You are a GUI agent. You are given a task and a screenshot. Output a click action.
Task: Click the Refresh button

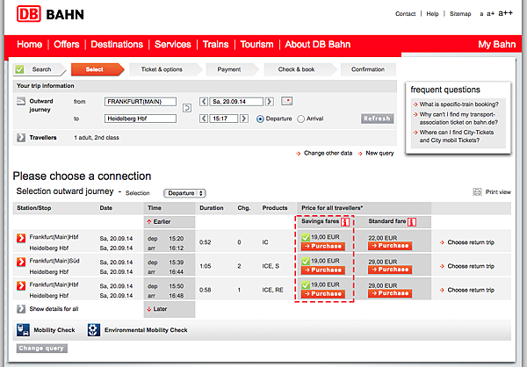pos(377,119)
